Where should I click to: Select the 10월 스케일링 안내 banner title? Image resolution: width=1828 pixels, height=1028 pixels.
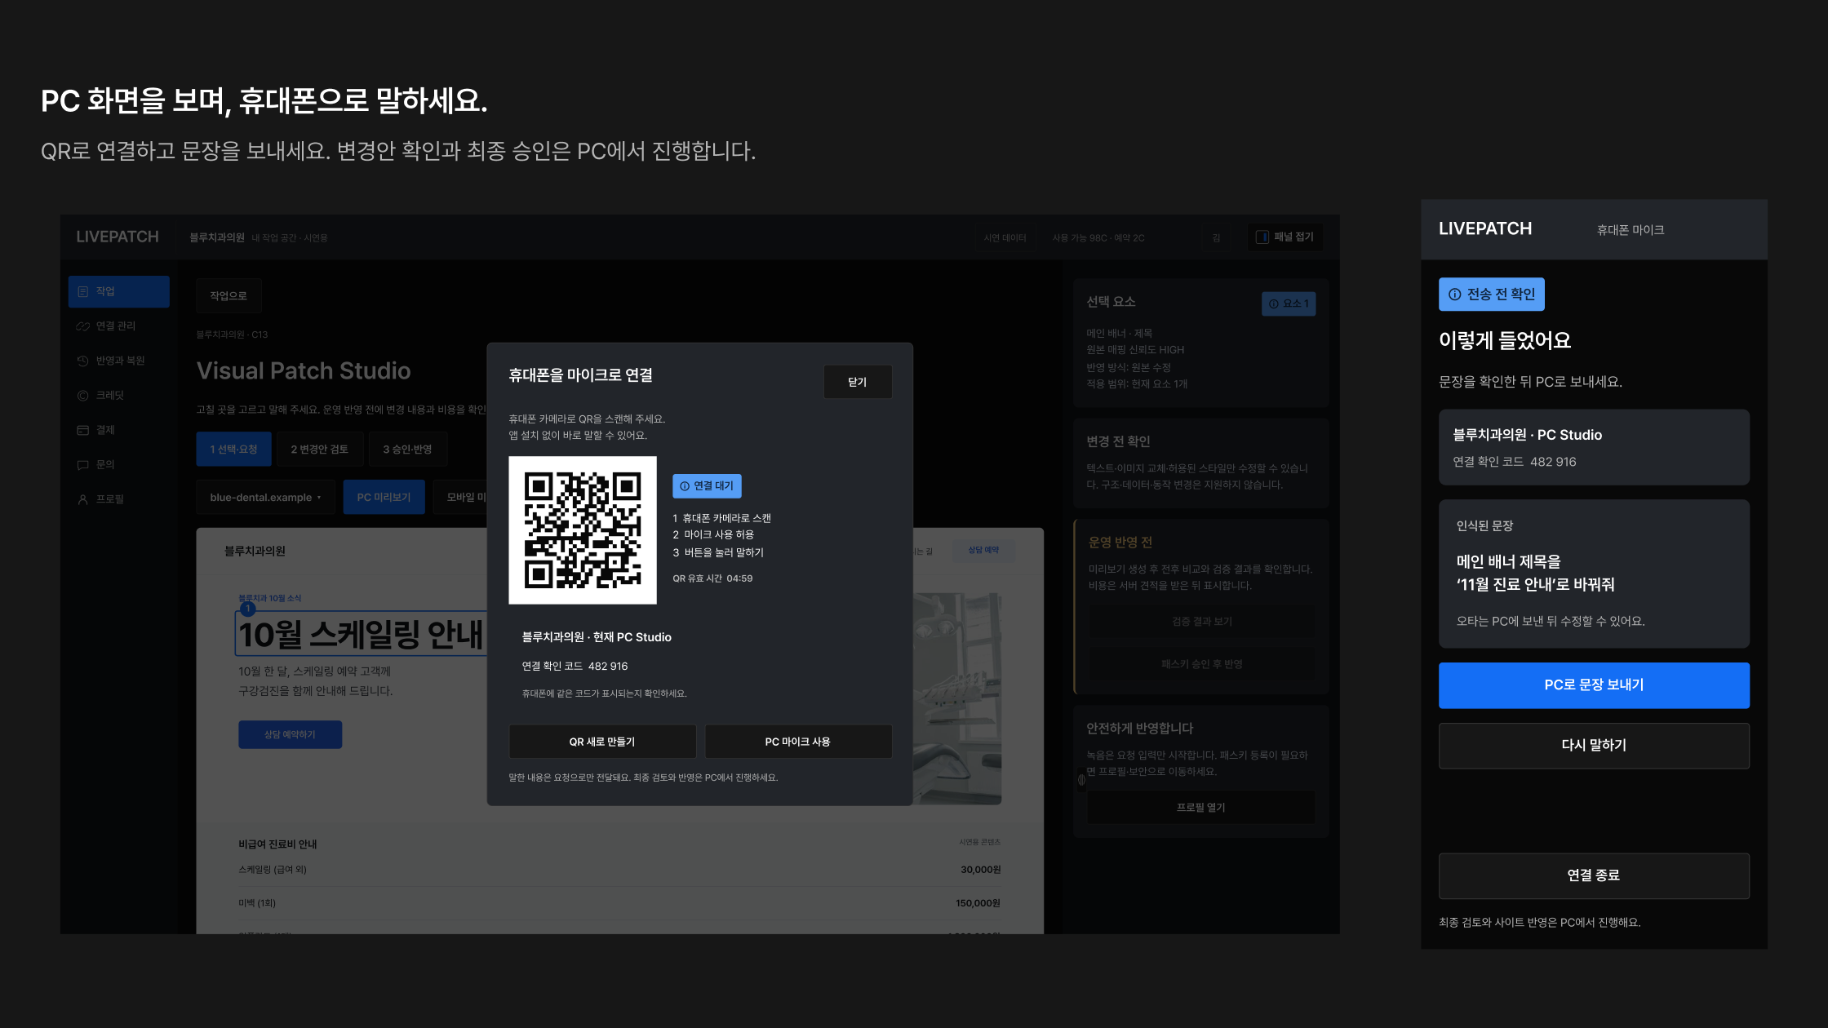361,635
